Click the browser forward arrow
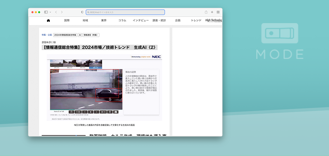 (62, 12)
